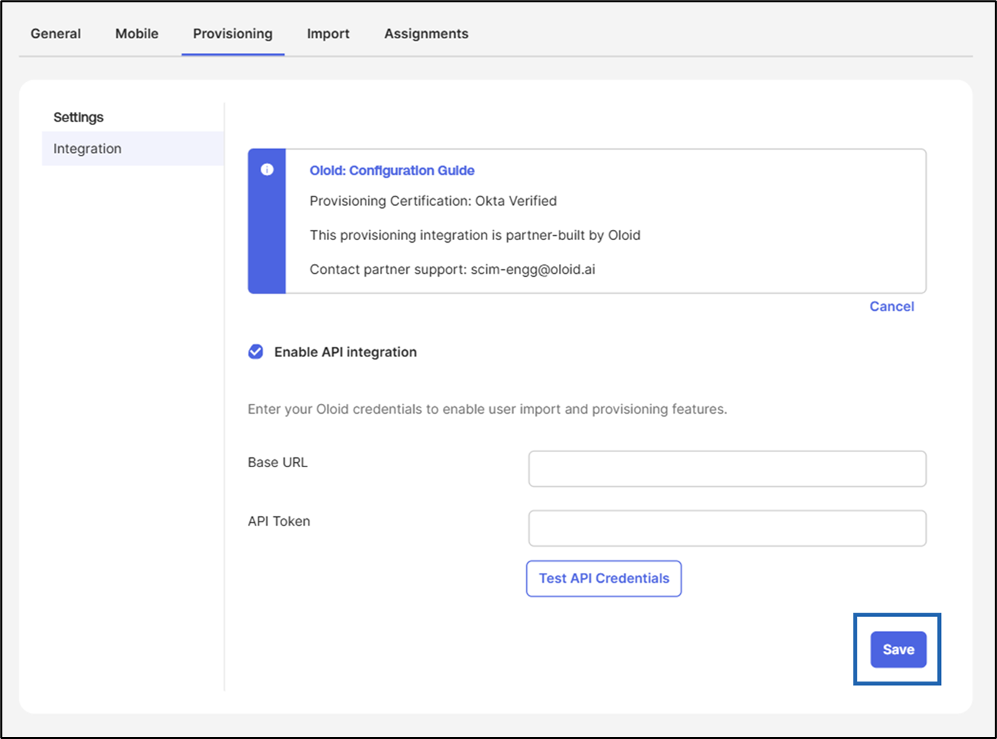Click the scim-engg@oloid.ai support contact line
This screenshot has height=739, width=997.
tap(452, 269)
